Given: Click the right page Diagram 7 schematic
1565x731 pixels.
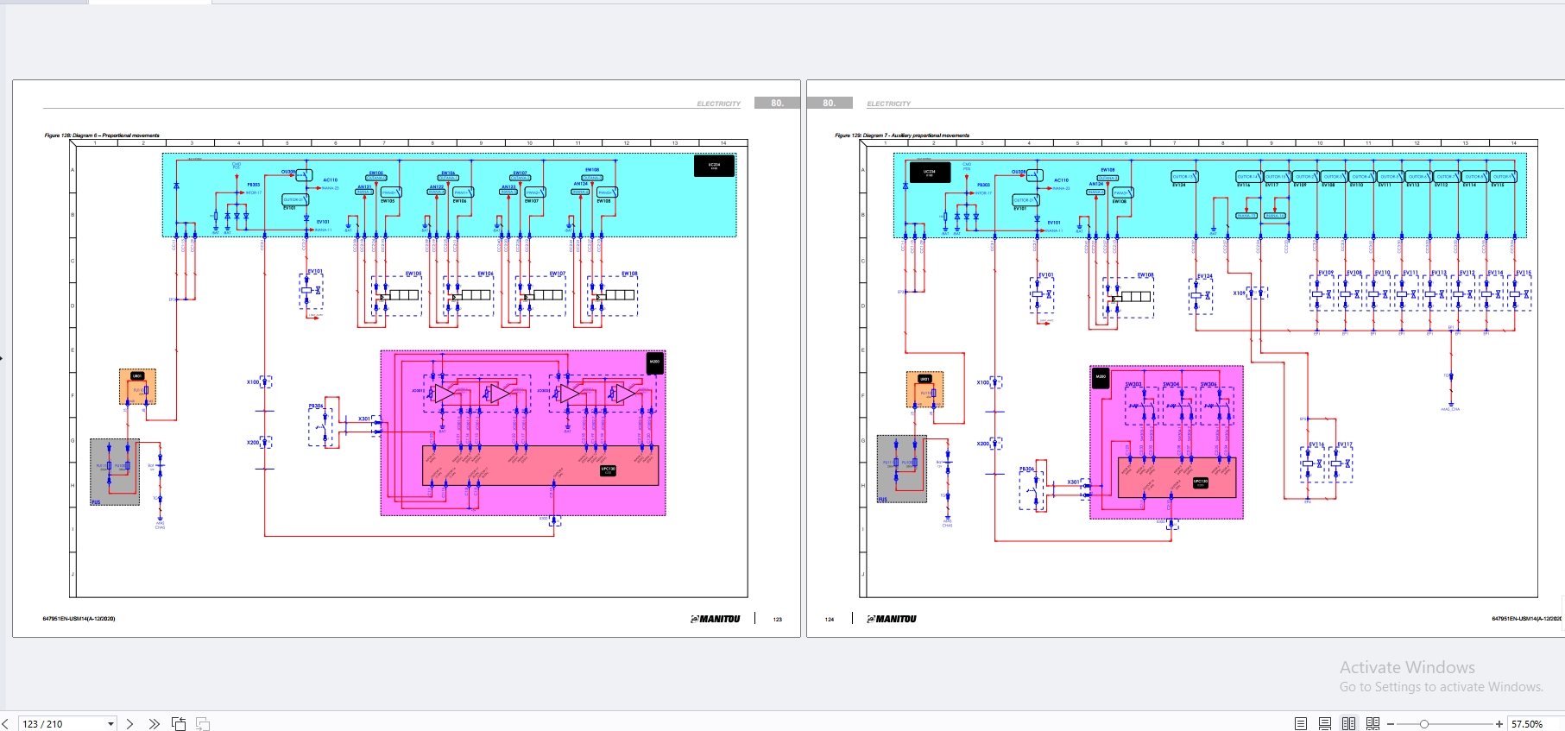Looking at the screenshot, I should [1198, 369].
